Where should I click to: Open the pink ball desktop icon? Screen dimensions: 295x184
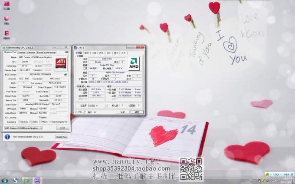pos(7,19)
